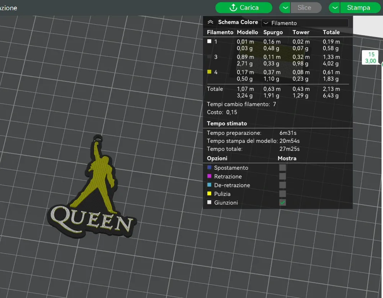This screenshot has width=383, height=298.
Task: Enable the Spostamento display checkbox
Action: pyautogui.click(x=283, y=168)
